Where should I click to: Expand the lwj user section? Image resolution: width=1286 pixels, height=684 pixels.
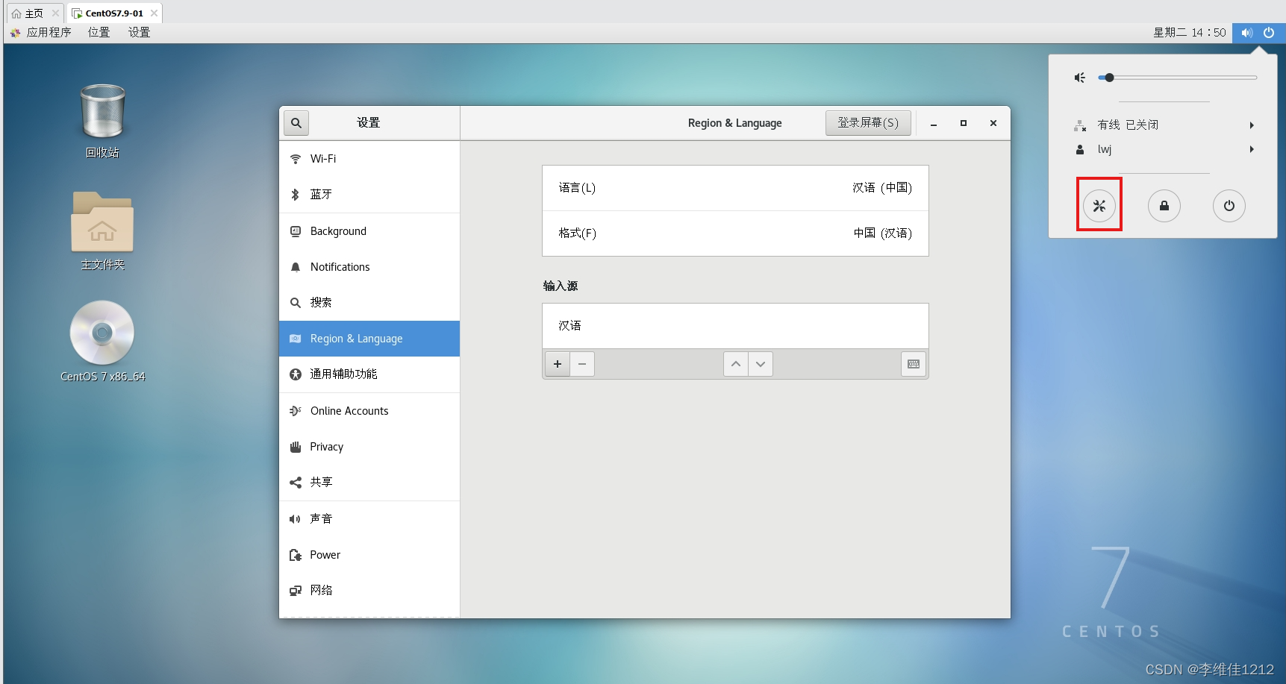point(1252,149)
